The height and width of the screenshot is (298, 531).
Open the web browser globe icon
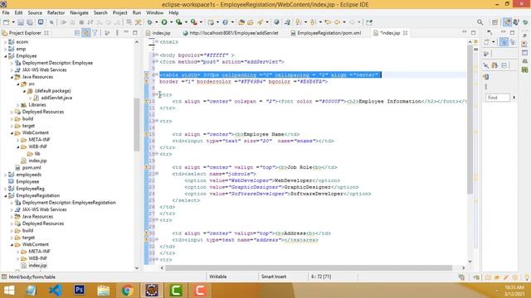pyautogui.click(x=276, y=22)
